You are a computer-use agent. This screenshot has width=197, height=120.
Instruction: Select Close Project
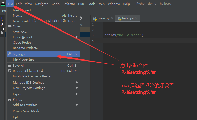tap(43, 43)
